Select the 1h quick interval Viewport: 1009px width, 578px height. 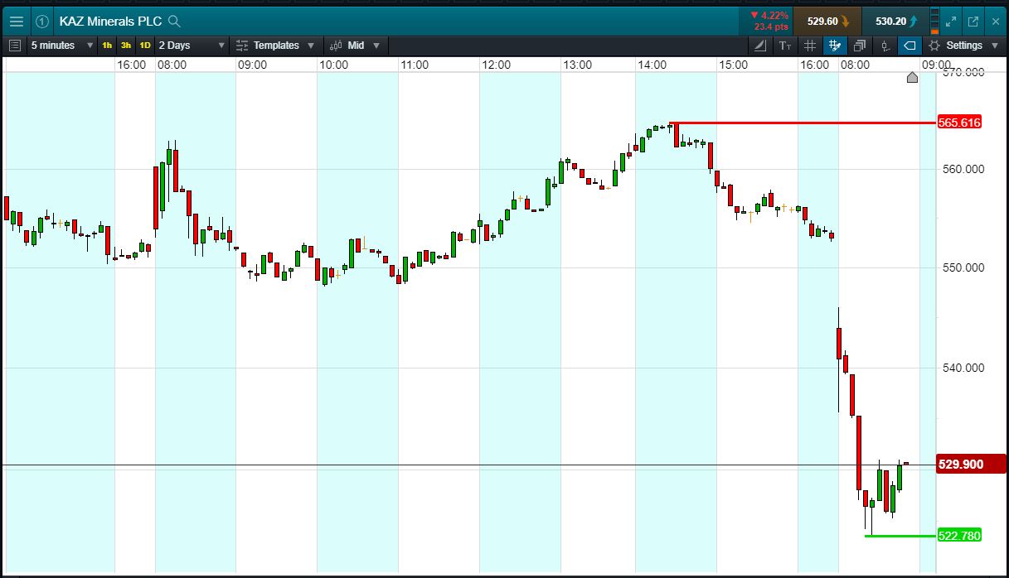tap(107, 46)
